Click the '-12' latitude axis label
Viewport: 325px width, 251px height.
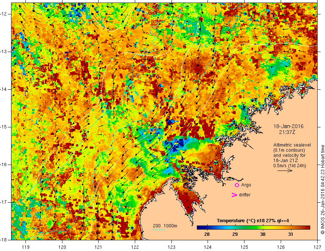(4, 14)
